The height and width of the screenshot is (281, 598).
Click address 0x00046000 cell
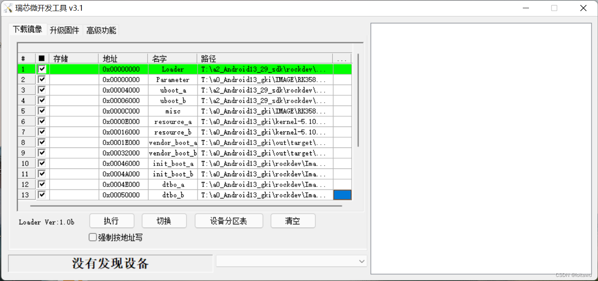[123, 164]
